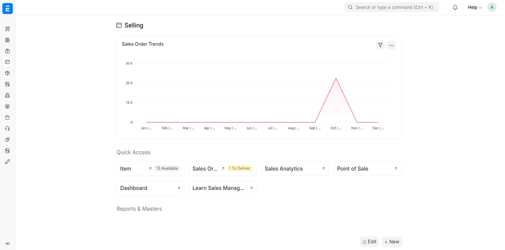
Task: Open the shield icon in the sidebar
Action: [x=7, y=106]
